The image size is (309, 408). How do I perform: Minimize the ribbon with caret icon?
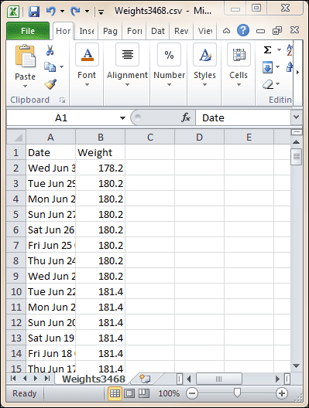point(226,31)
